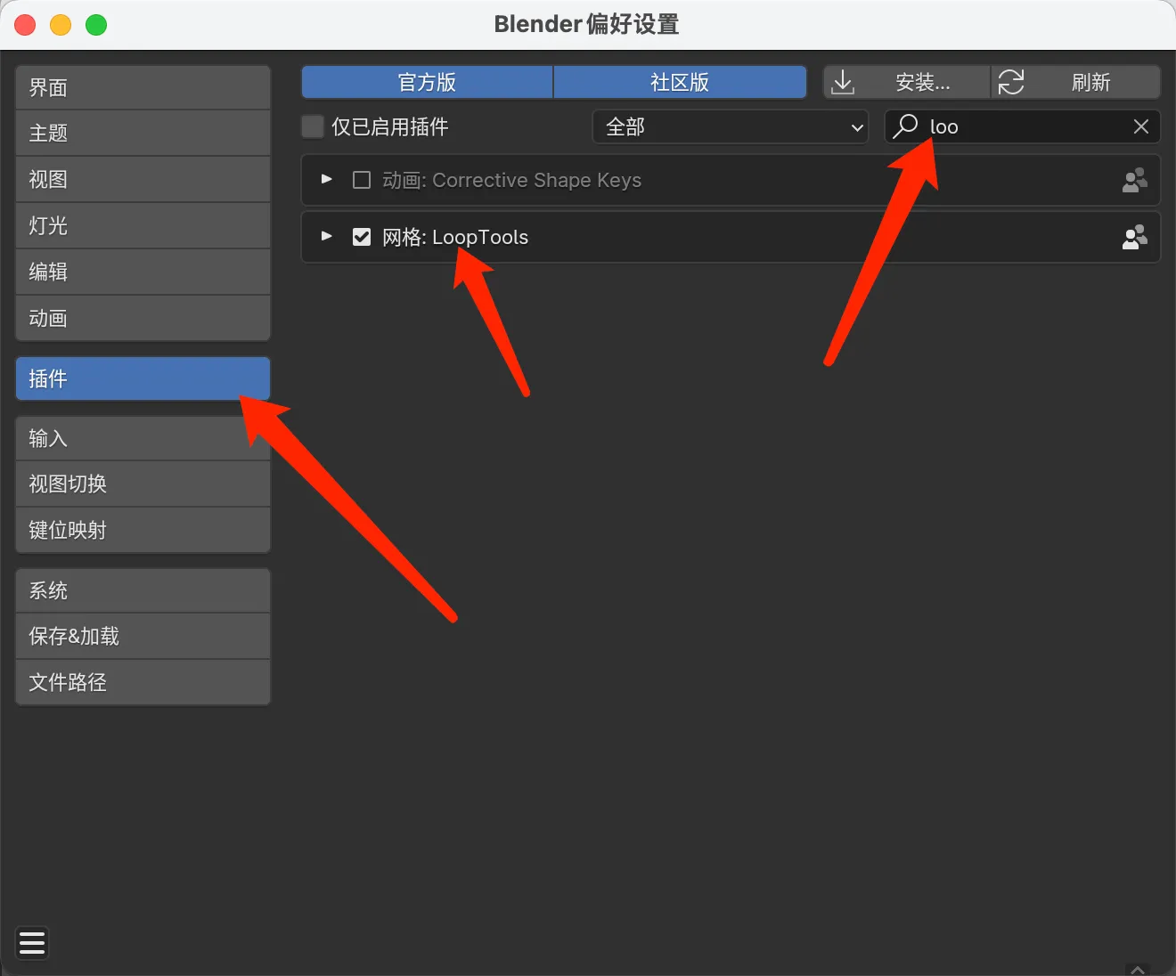Expand the Corrective Shape Keys addon details
This screenshot has width=1176, height=976.
pos(327,180)
